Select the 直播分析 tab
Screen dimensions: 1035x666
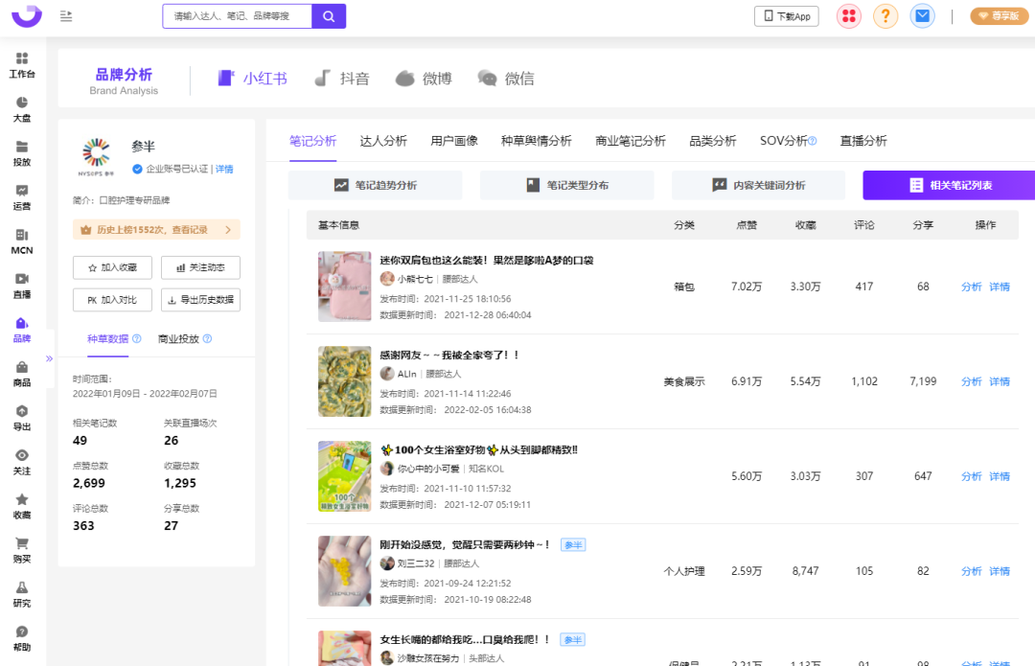[863, 141]
